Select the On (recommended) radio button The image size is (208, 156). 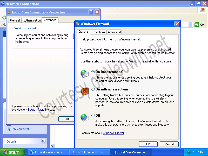[93, 72]
